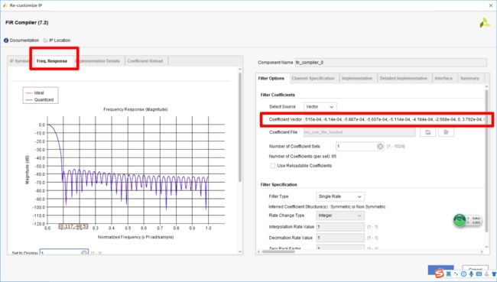The height and width of the screenshot is (282, 497).
Task: Open the Documentation info icon
Action: click(6, 41)
